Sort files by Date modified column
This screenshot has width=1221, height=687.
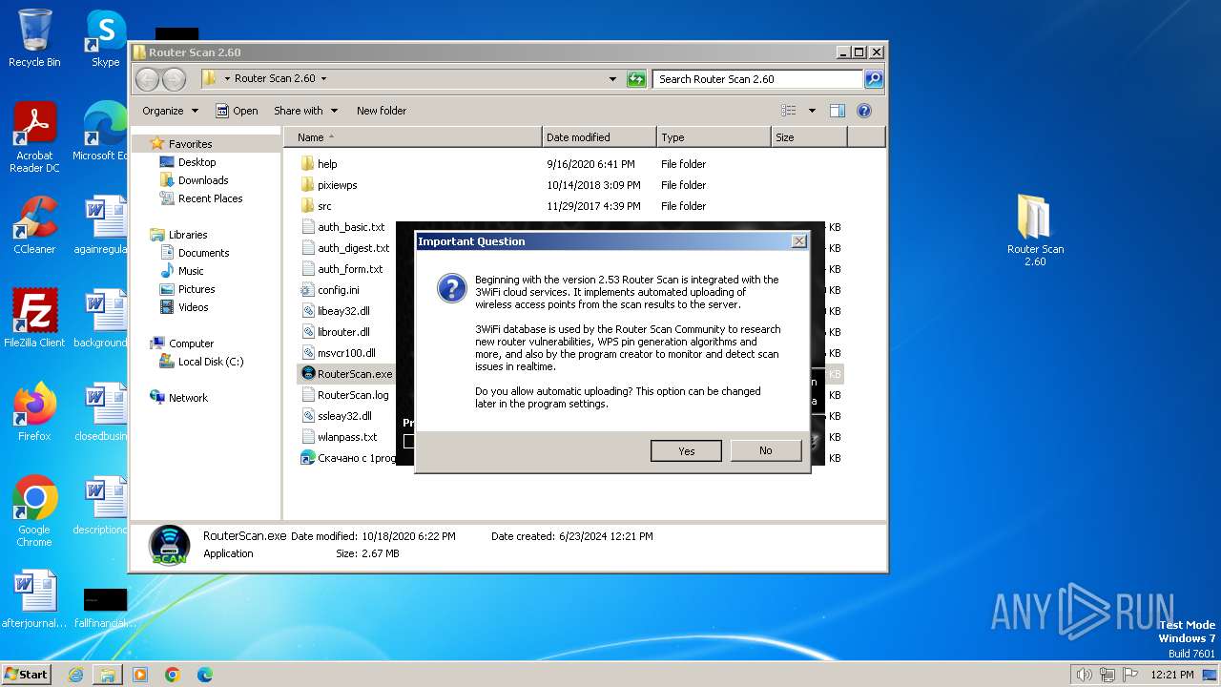tap(599, 137)
